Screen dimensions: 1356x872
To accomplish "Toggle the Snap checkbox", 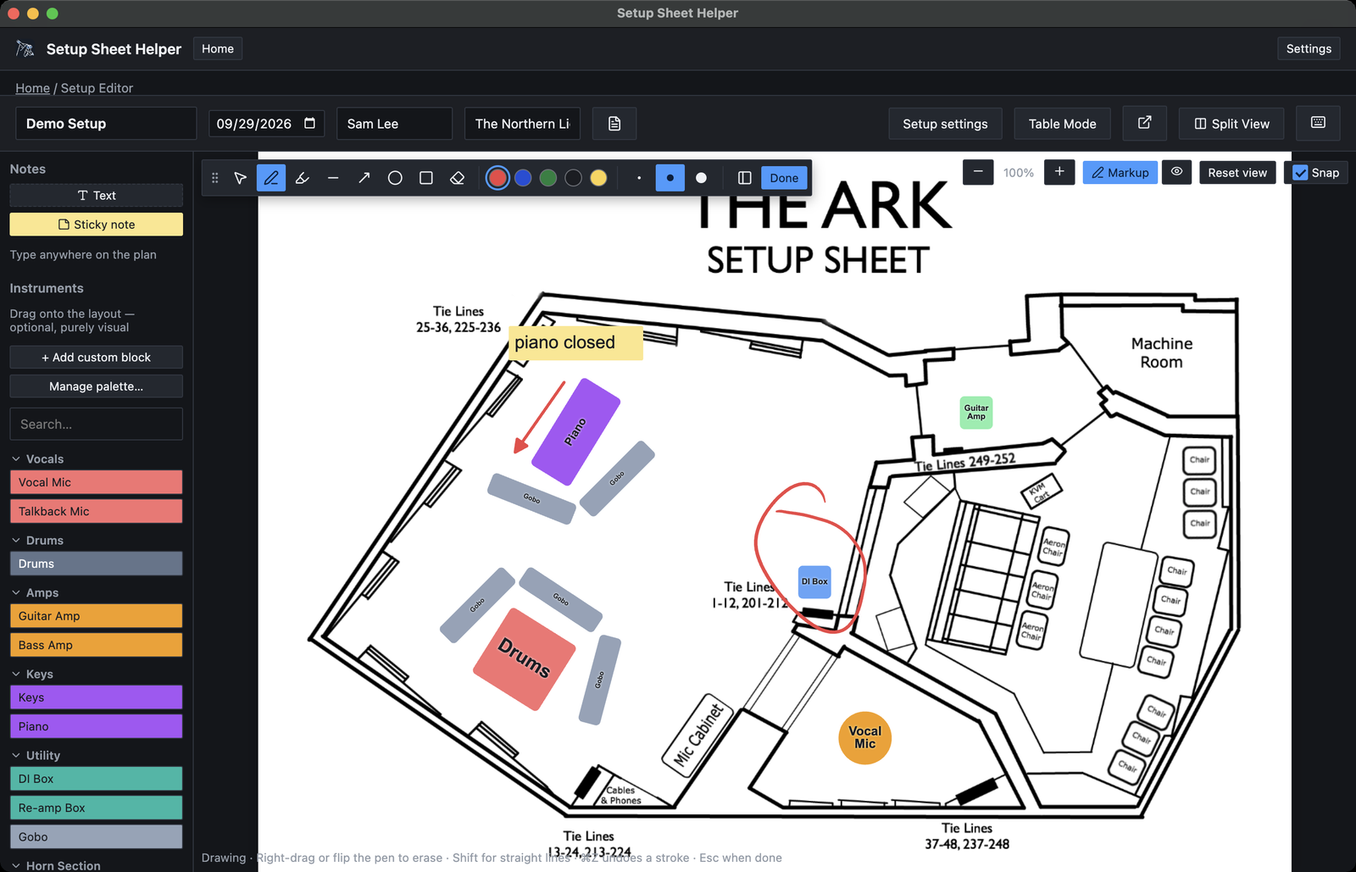I will tap(1301, 173).
